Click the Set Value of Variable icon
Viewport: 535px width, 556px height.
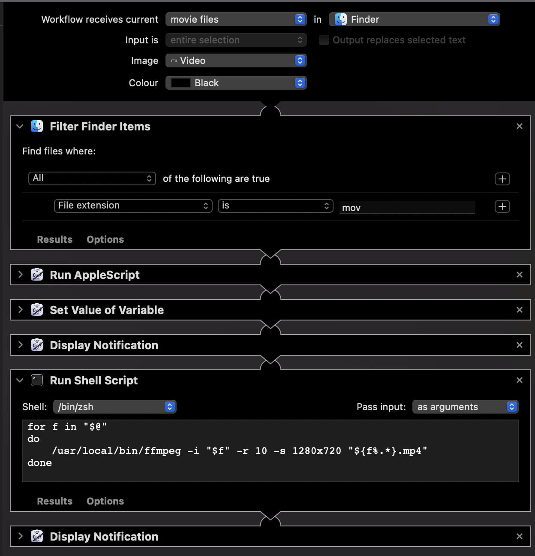(37, 310)
